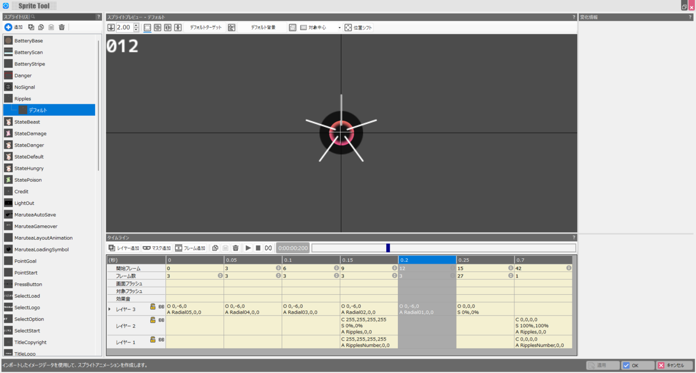Image resolution: width=696 pixels, height=373 pixels.
Task: Click the third view mode icon in the preview toolbar
Action: click(168, 27)
